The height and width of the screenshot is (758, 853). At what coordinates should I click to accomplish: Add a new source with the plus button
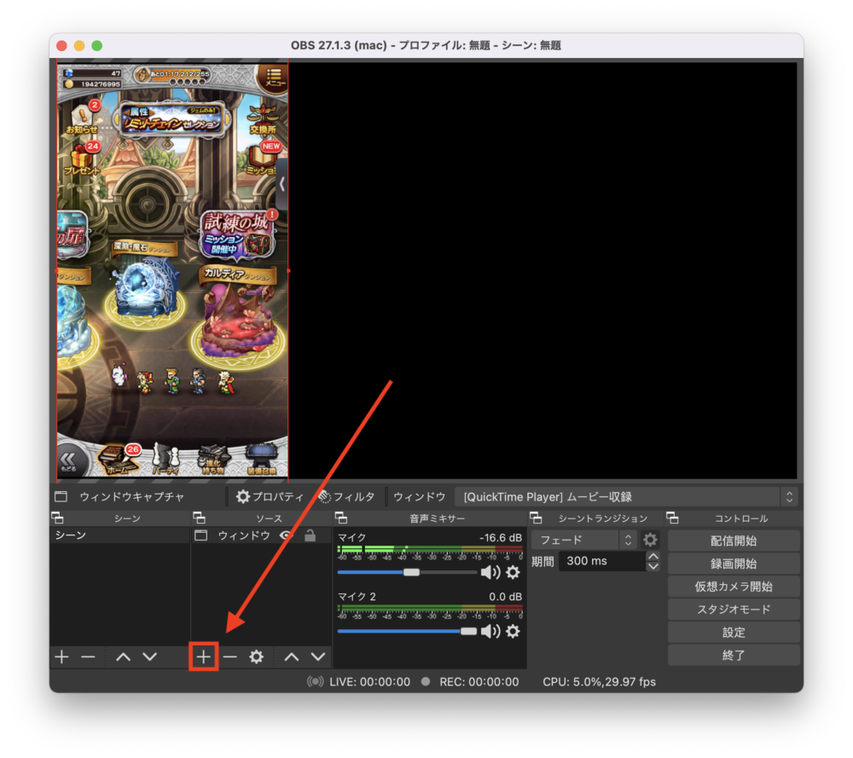click(204, 657)
